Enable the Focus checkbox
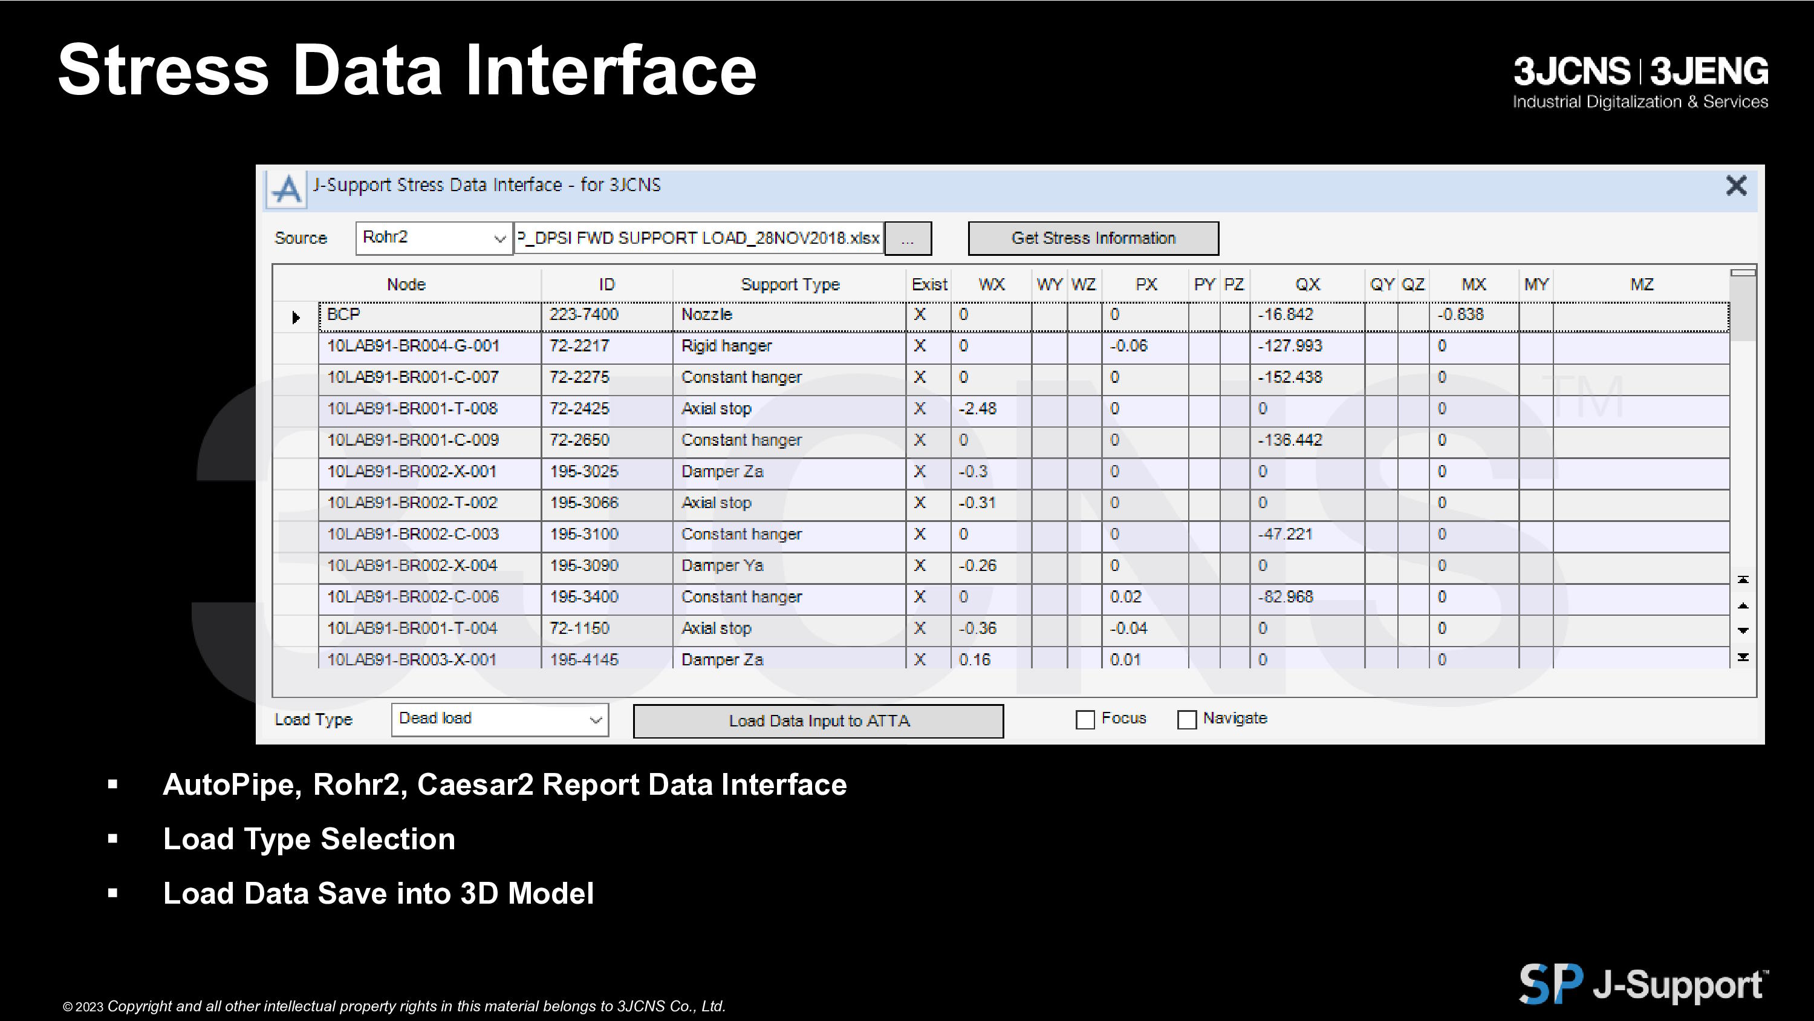This screenshot has width=1814, height=1021. (1085, 719)
